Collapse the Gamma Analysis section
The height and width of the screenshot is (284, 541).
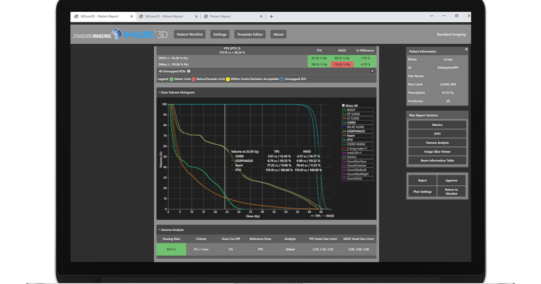coord(160,229)
